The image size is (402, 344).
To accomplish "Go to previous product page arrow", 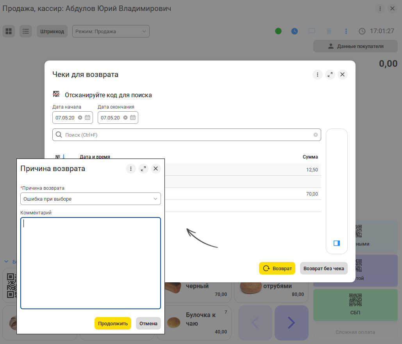I will click(x=255, y=323).
